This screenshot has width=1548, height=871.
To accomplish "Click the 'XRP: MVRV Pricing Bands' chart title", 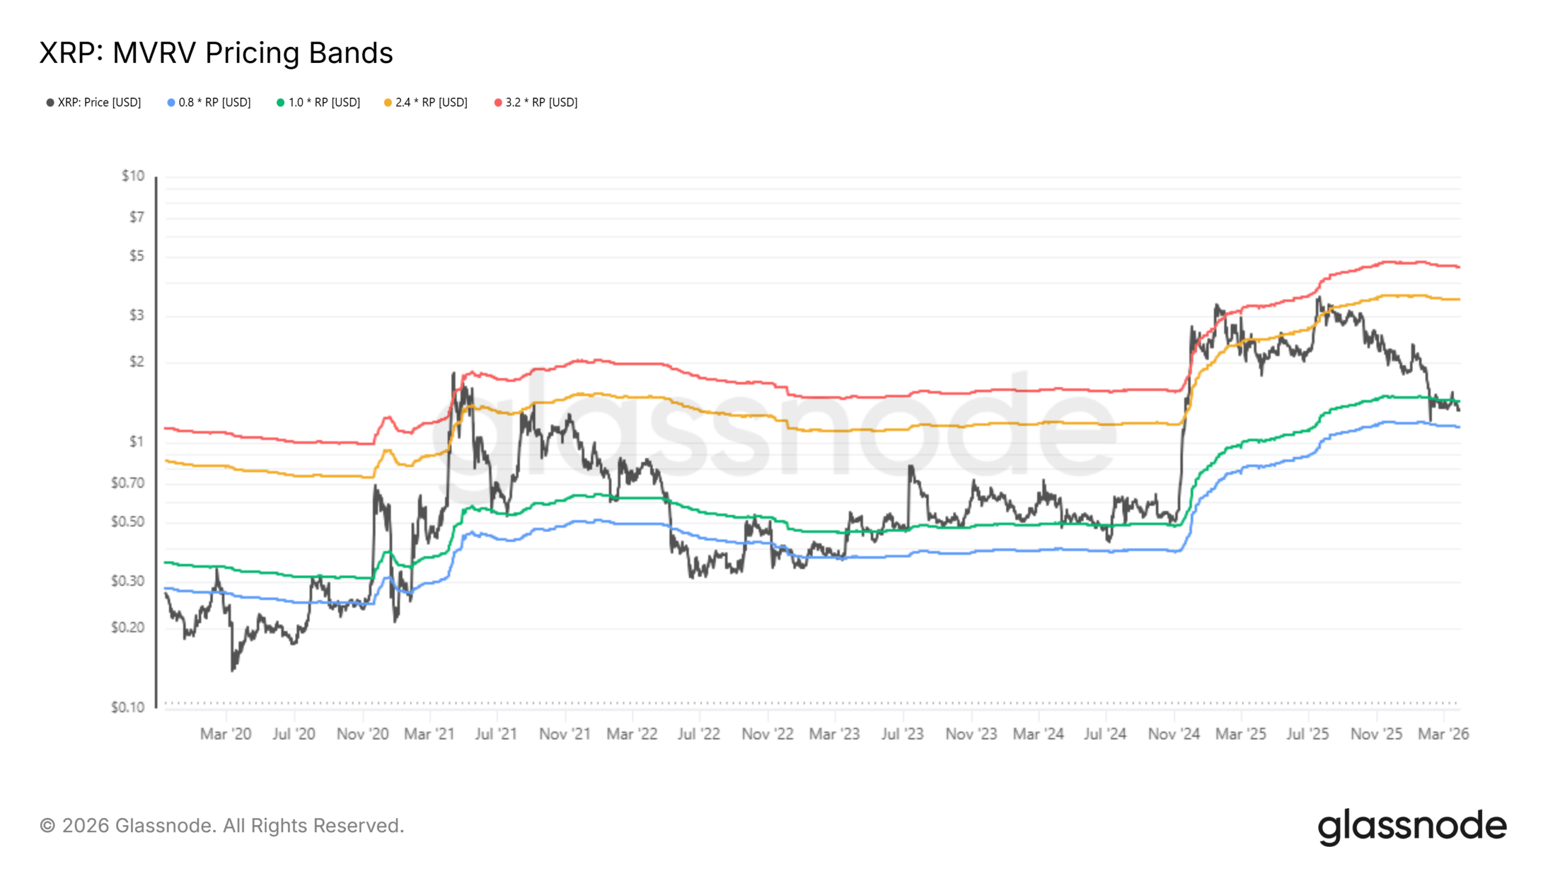I will coord(216,53).
